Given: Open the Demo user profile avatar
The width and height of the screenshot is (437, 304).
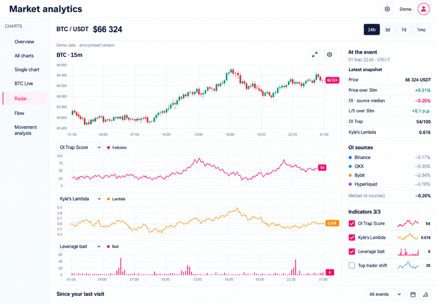Looking at the screenshot, I should coord(423,9).
